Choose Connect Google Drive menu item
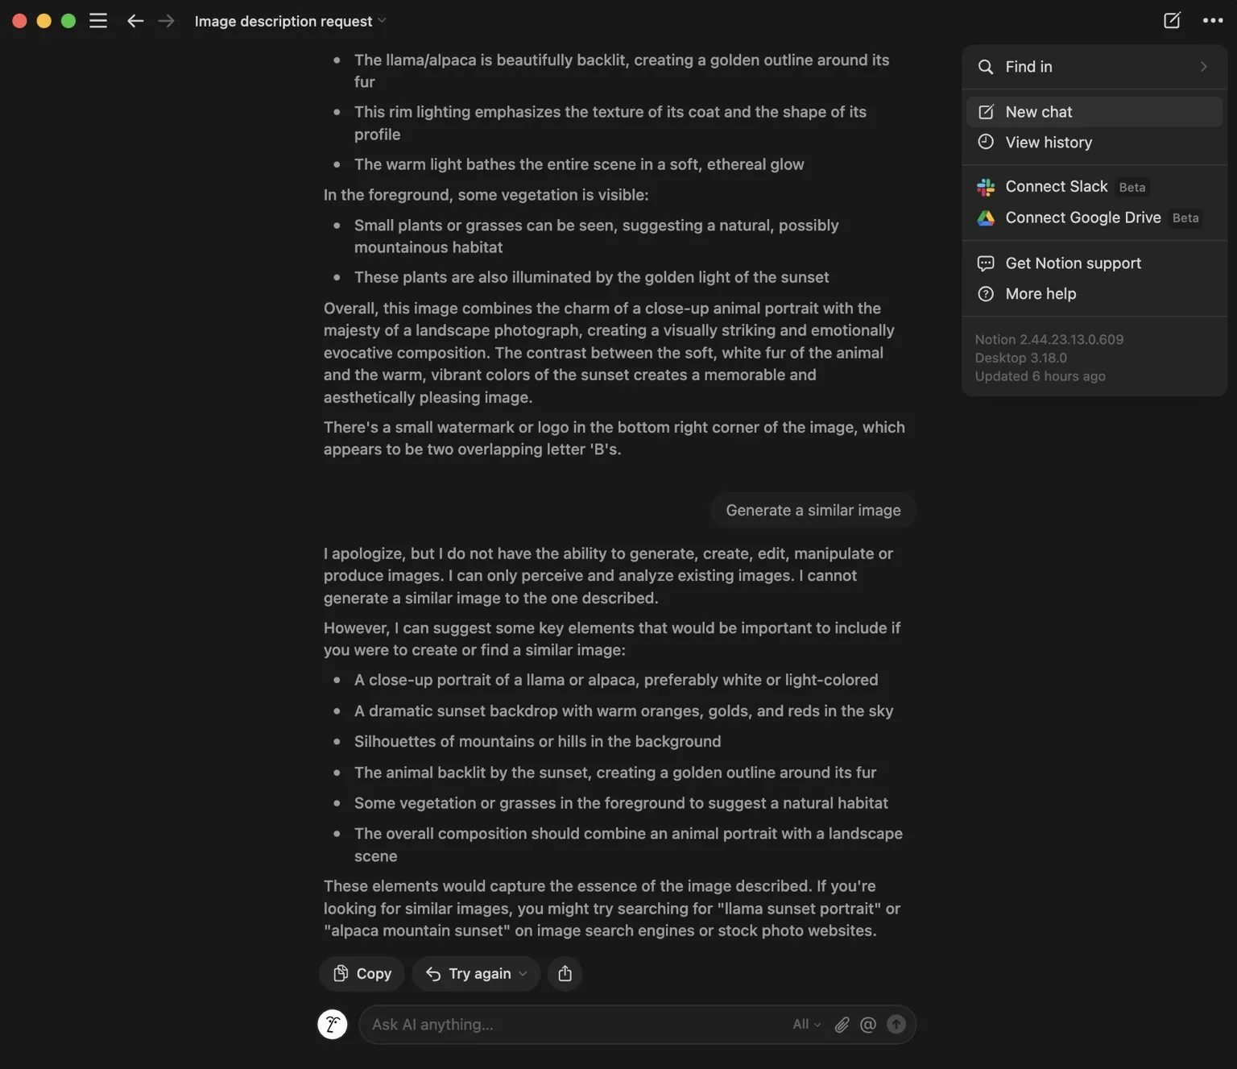The height and width of the screenshot is (1069, 1237). tap(1094, 218)
